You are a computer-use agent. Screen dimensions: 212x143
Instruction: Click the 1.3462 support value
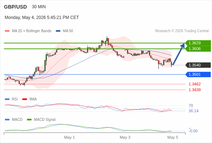point(194,84)
